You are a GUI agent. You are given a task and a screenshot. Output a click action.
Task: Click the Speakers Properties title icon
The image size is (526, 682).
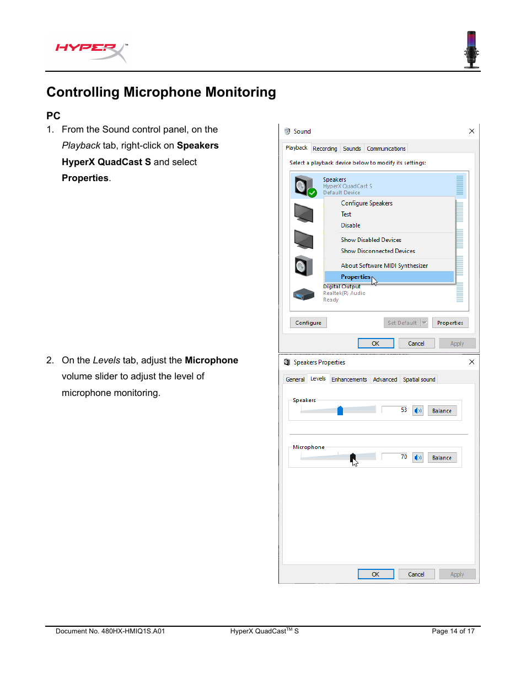click(x=287, y=362)
